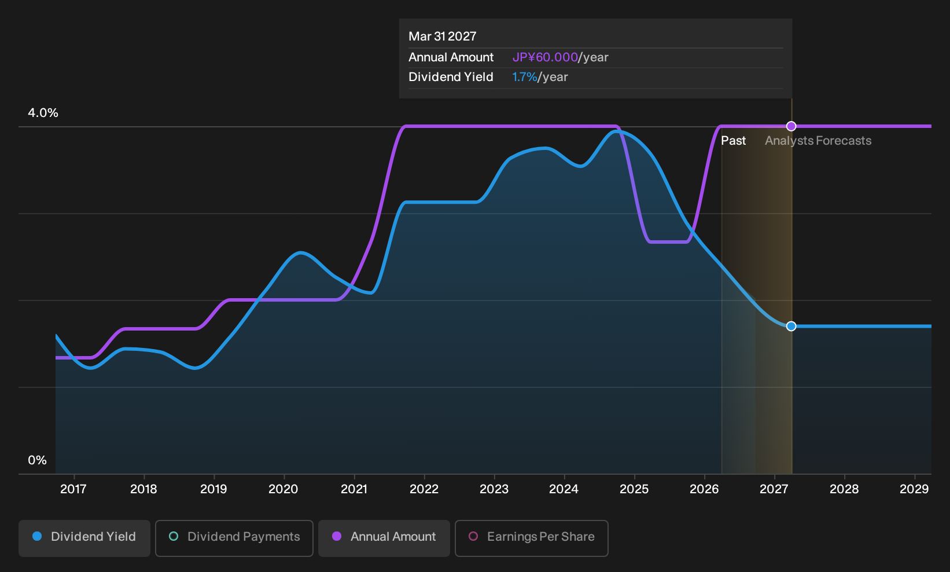Click the 1.7%/year yield in tooltip

coord(540,77)
